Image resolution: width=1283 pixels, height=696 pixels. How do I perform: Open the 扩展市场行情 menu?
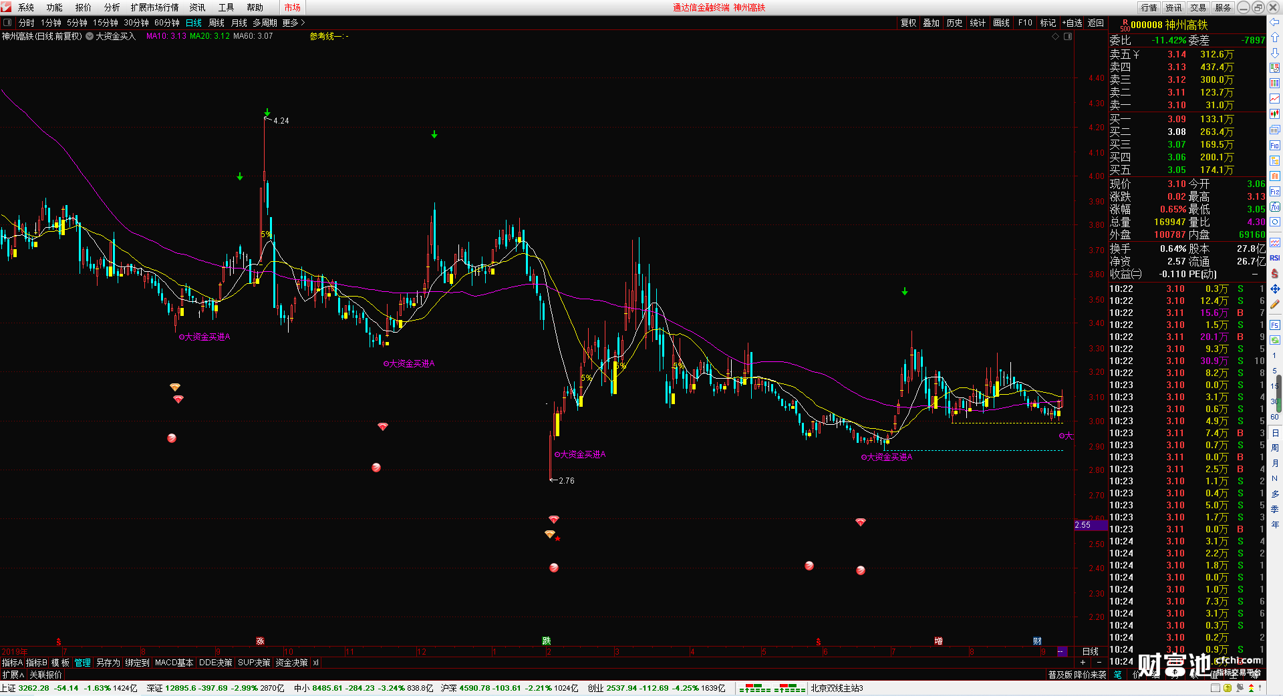pos(154,7)
